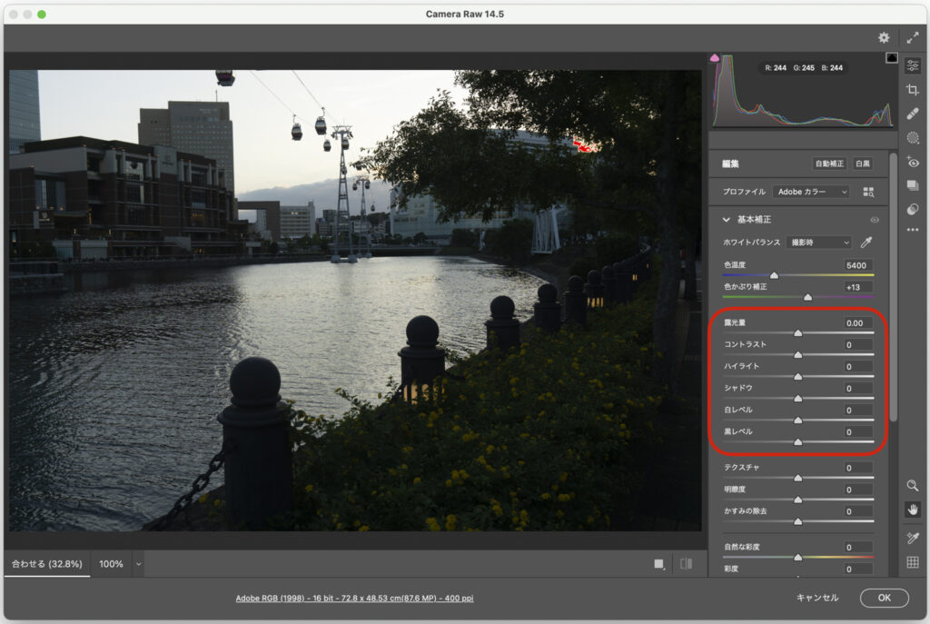Toggle shadow clipping warning in histogram

click(715, 57)
